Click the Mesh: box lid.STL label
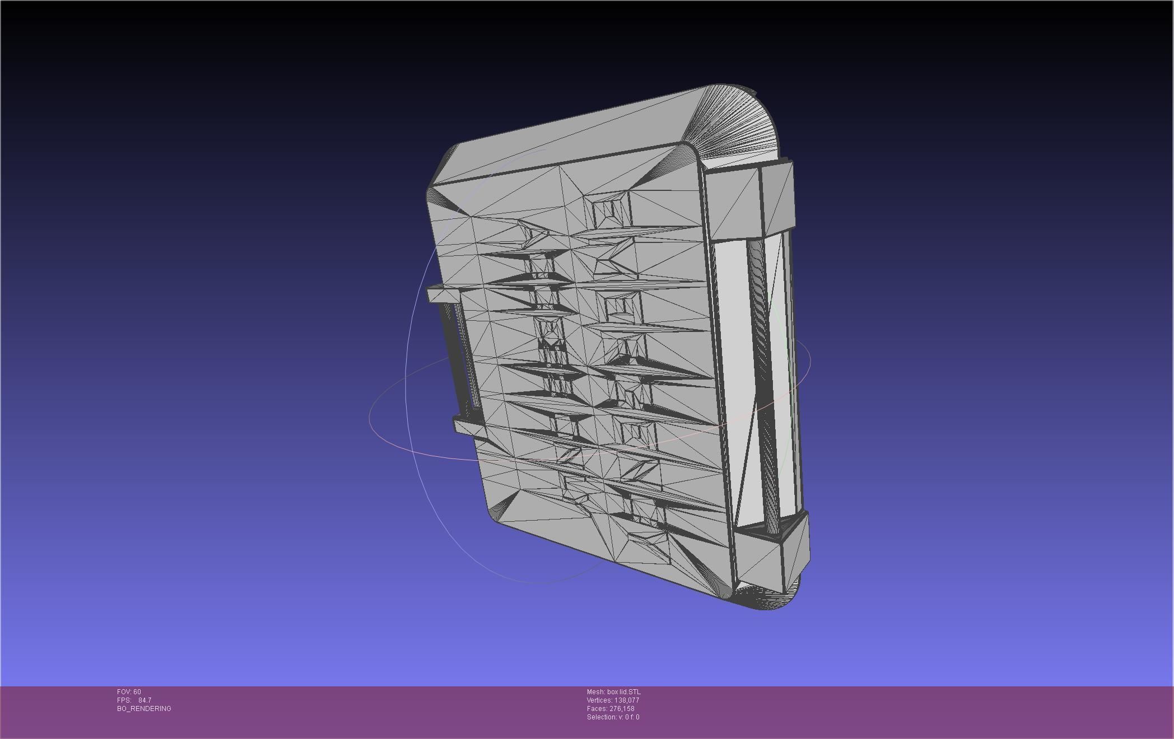Image resolution: width=1174 pixels, height=739 pixels. pos(613,692)
